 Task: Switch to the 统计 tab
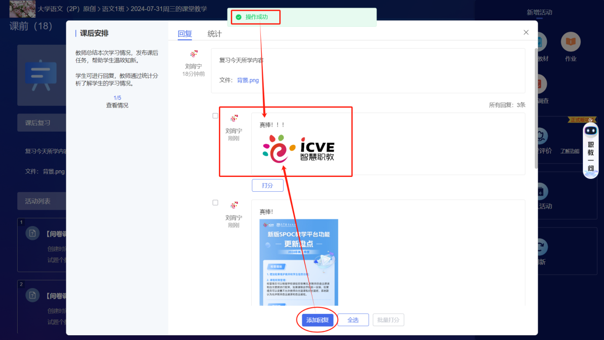pyautogui.click(x=215, y=34)
